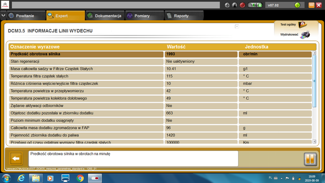This screenshot has width=325, height=183.
Task: Click the small square marker above table
Action: (x=237, y=26)
